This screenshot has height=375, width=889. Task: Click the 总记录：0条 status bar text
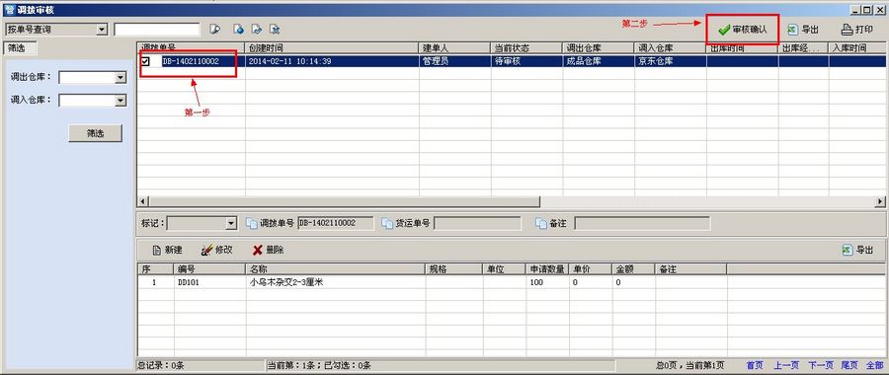(161, 366)
